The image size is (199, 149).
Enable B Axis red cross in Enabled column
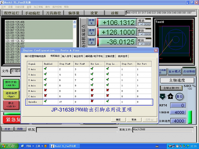(x=45, y=90)
